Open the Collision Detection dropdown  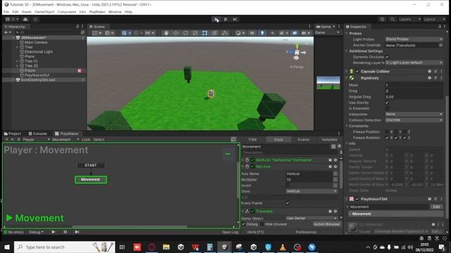point(414,120)
